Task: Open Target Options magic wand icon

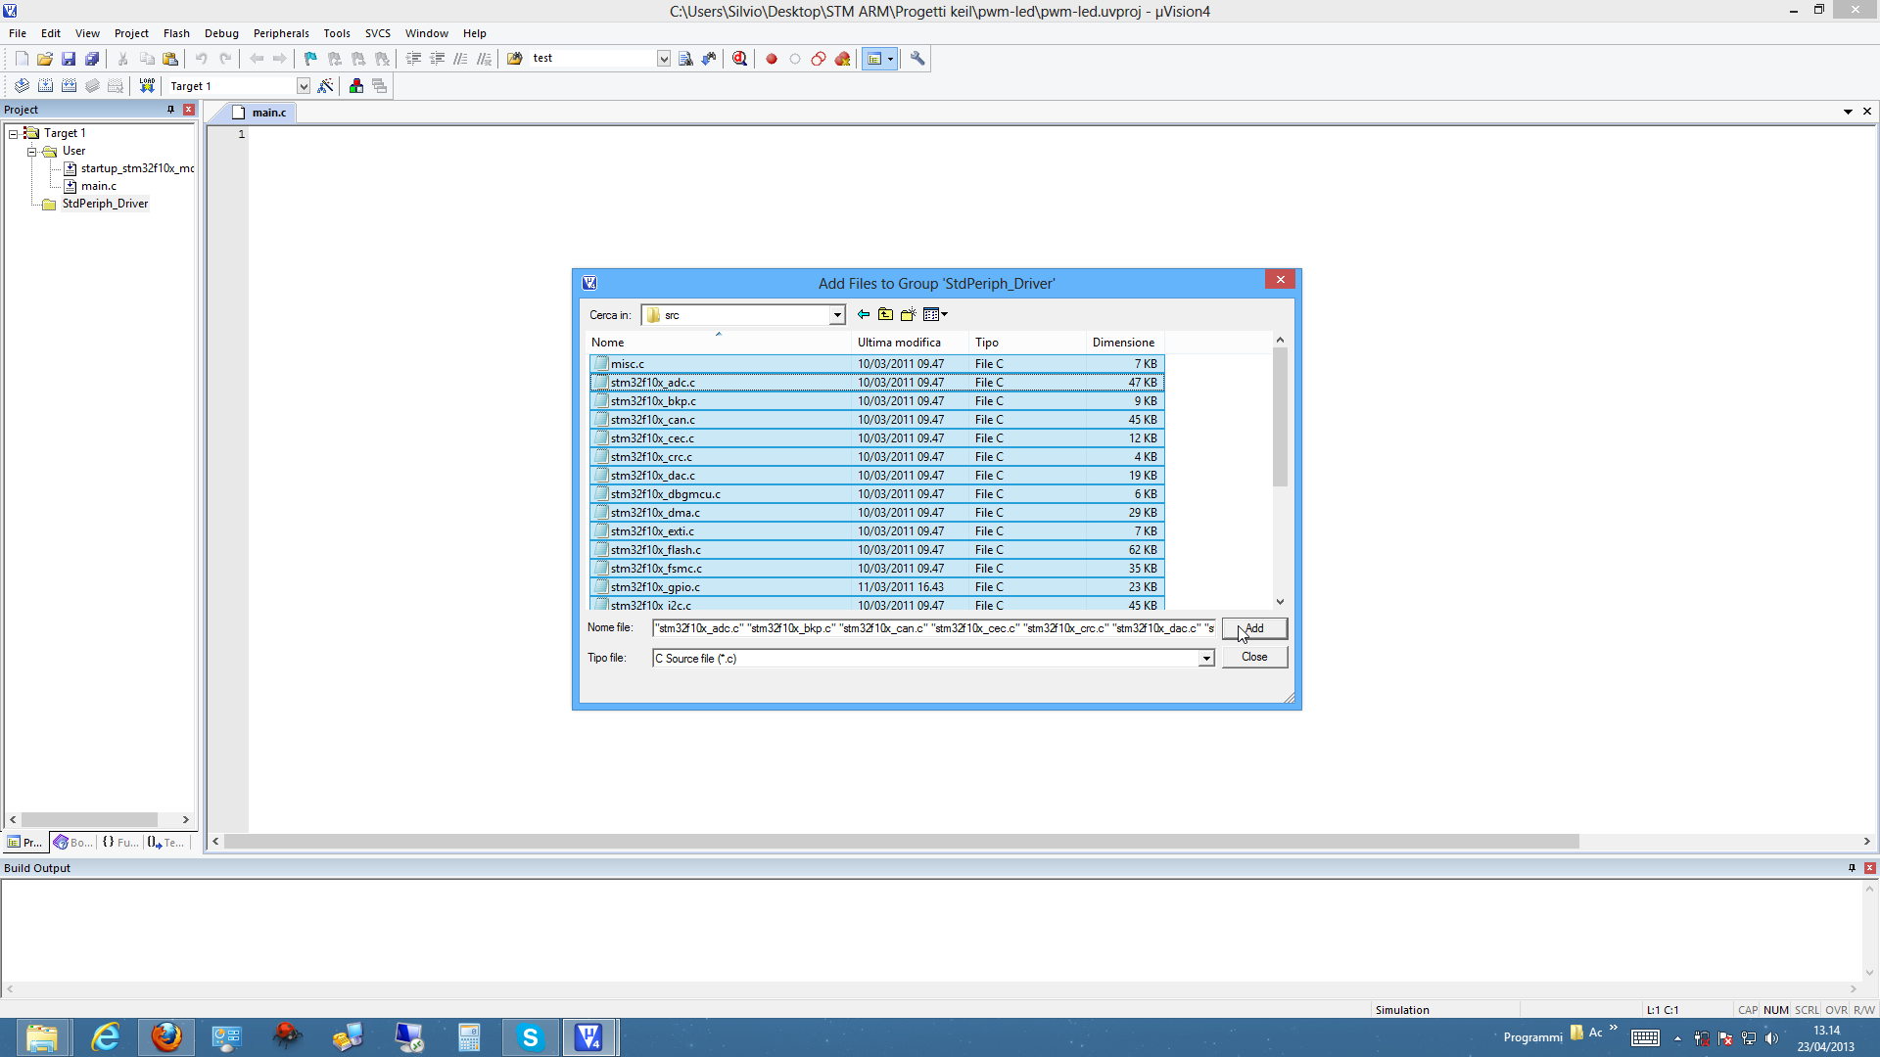Action: tap(326, 86)
